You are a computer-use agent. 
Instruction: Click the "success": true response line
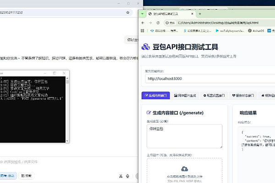258,137
